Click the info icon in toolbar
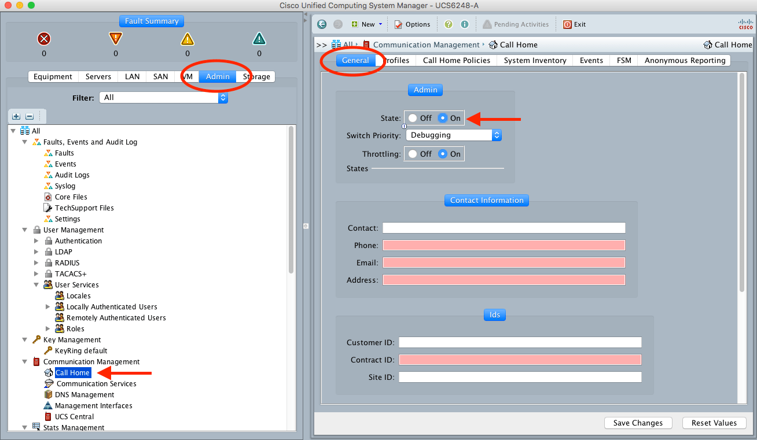The image size is (757, 440). click(464, 24)
